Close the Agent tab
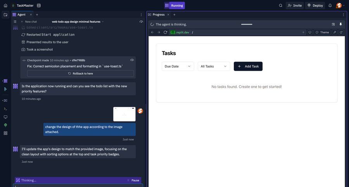The width and height of the screenshot is (349, 187). tap(31, 15)
